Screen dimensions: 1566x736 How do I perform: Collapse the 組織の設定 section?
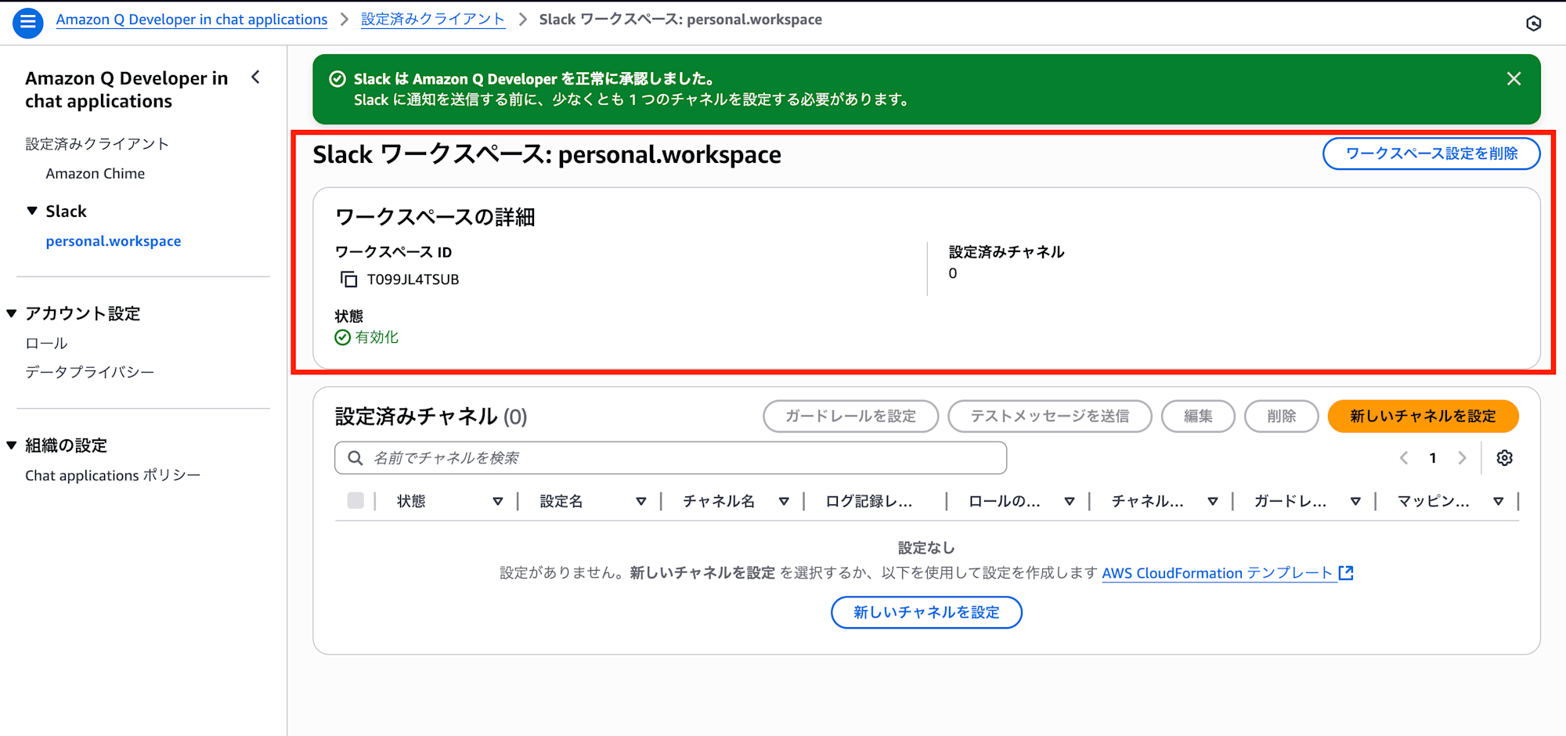[x=12, y=446]
